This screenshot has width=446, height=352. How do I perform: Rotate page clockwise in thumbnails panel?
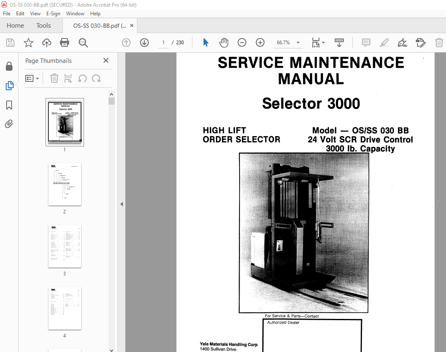tap(96, 78)
